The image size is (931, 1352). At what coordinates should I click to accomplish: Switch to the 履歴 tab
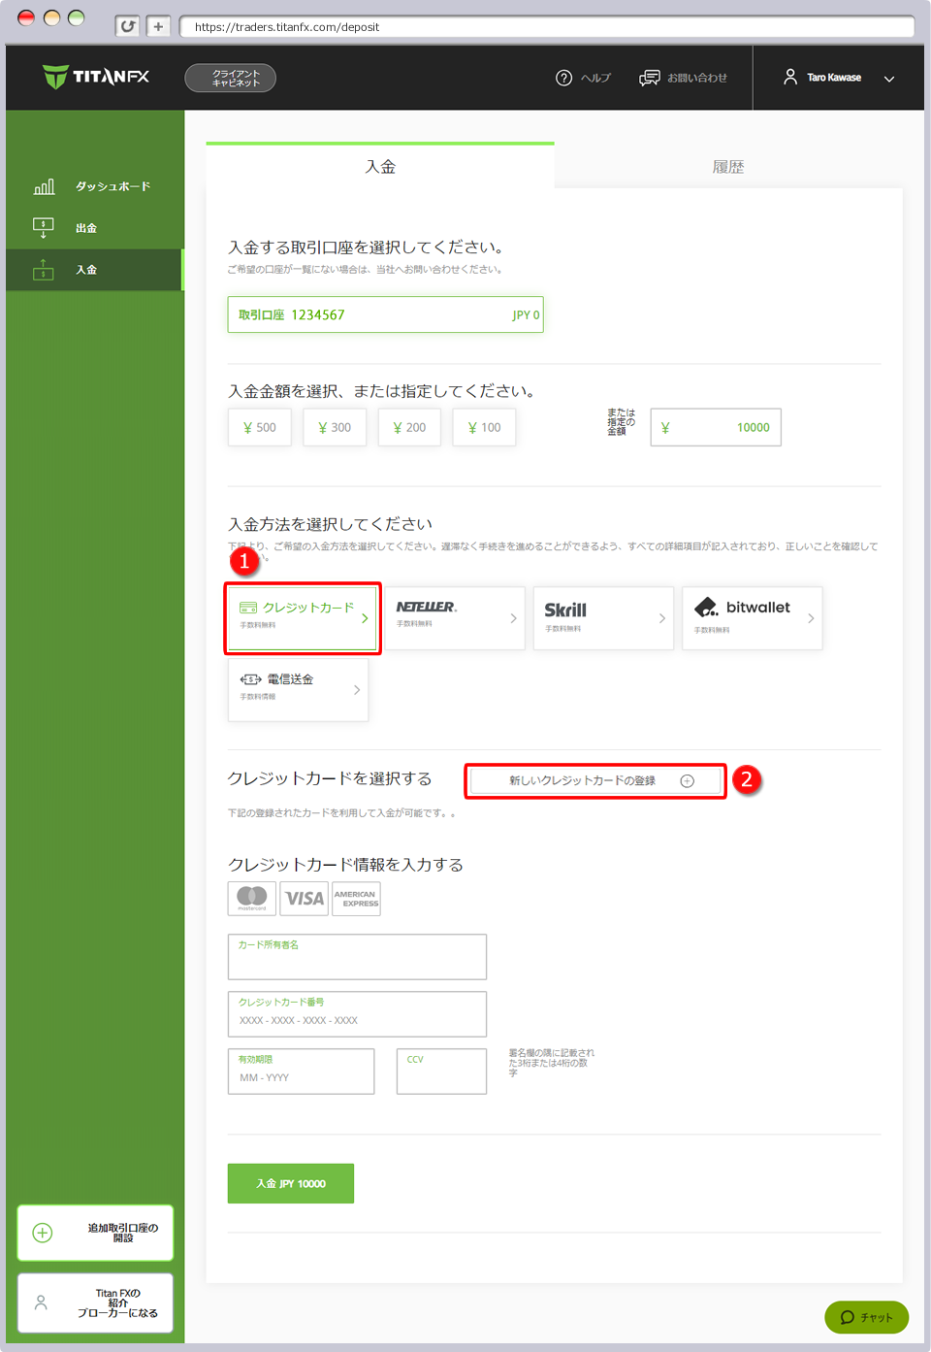728,166
